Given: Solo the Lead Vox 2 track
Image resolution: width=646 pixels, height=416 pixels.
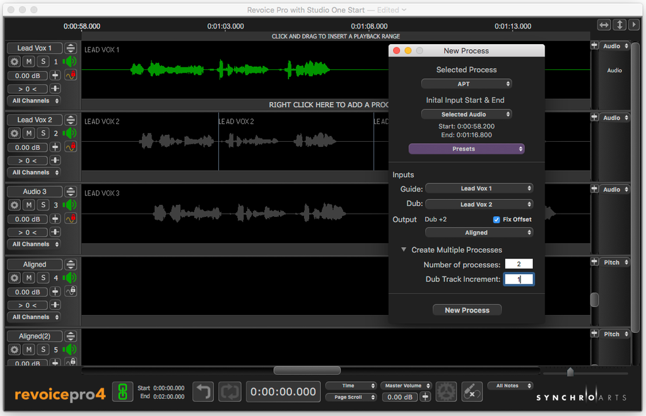Looking at the screenshot, I should coord(43,134).
